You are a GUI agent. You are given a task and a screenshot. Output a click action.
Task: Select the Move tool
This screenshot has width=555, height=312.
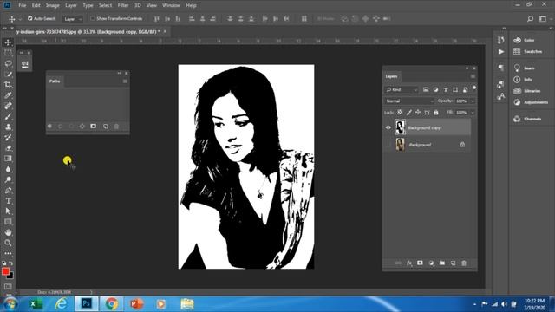(x=8, y=42)
